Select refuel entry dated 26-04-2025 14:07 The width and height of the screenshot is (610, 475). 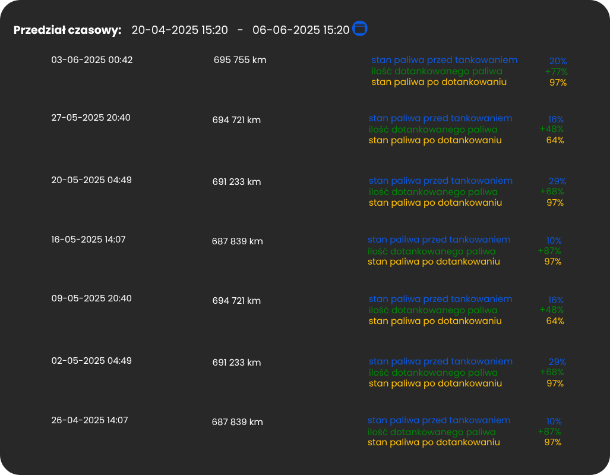(x=90, y=420)
